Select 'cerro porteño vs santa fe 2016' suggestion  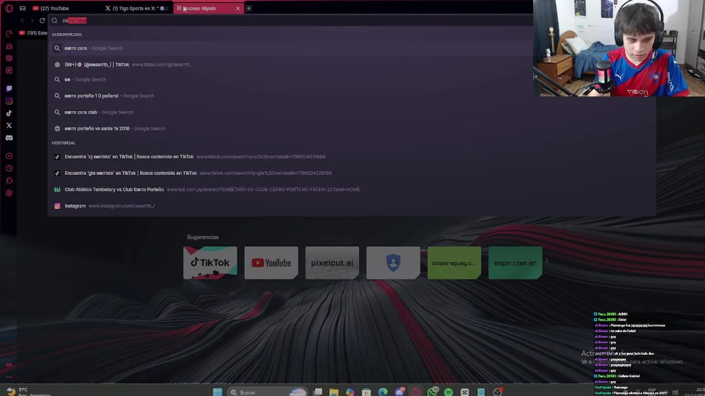352,128
